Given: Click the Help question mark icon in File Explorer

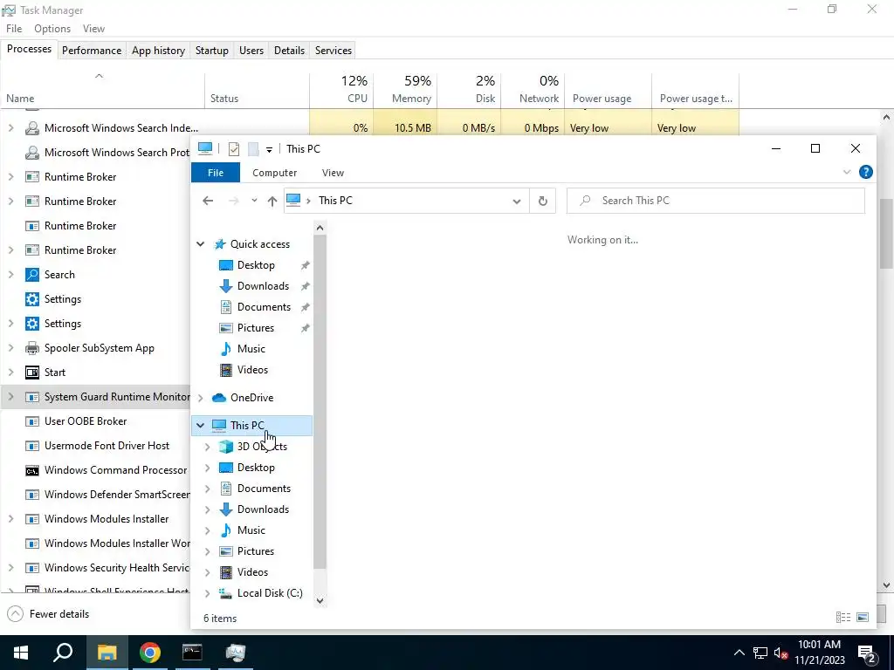Looking at the screenshot, I should 865,172.
